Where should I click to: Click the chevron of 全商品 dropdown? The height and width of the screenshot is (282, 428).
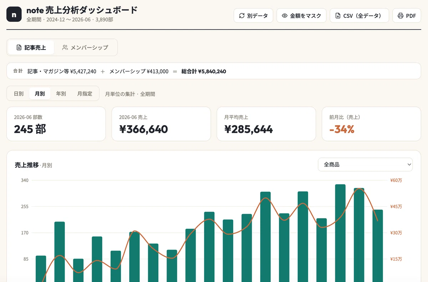point(409,165)
